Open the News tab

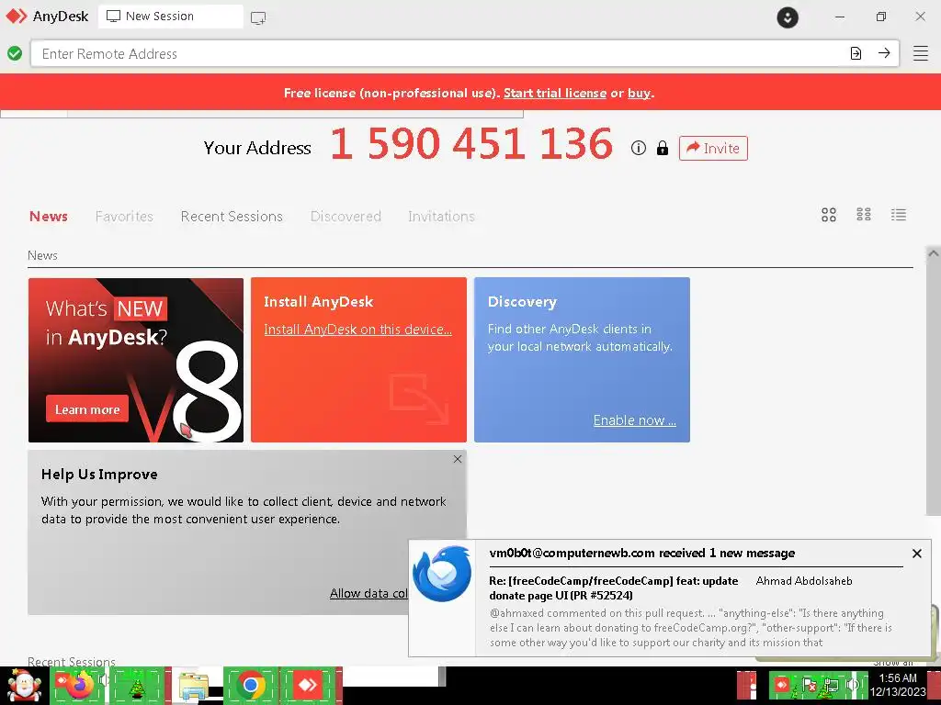[x=49, y=217]
